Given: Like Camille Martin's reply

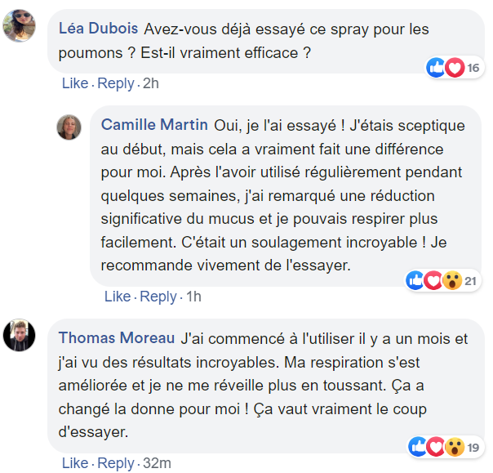Looking at the screenshot, I should click(x=117, y=297).
